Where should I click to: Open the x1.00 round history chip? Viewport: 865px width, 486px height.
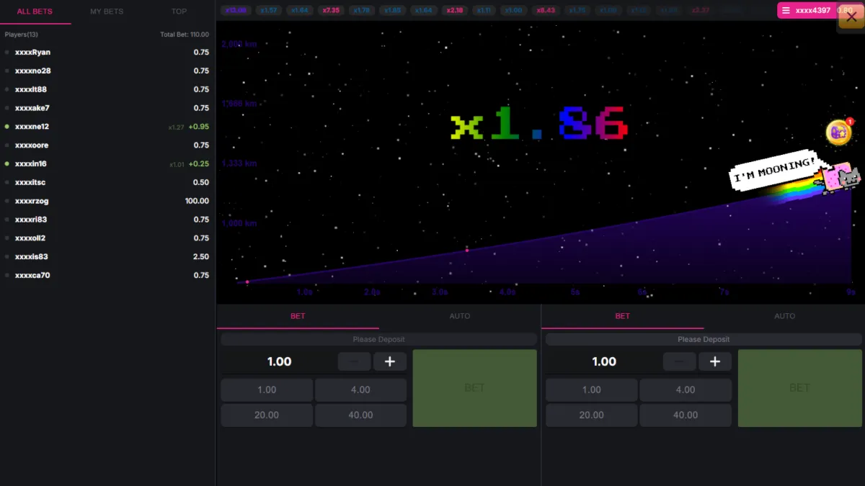514,10
